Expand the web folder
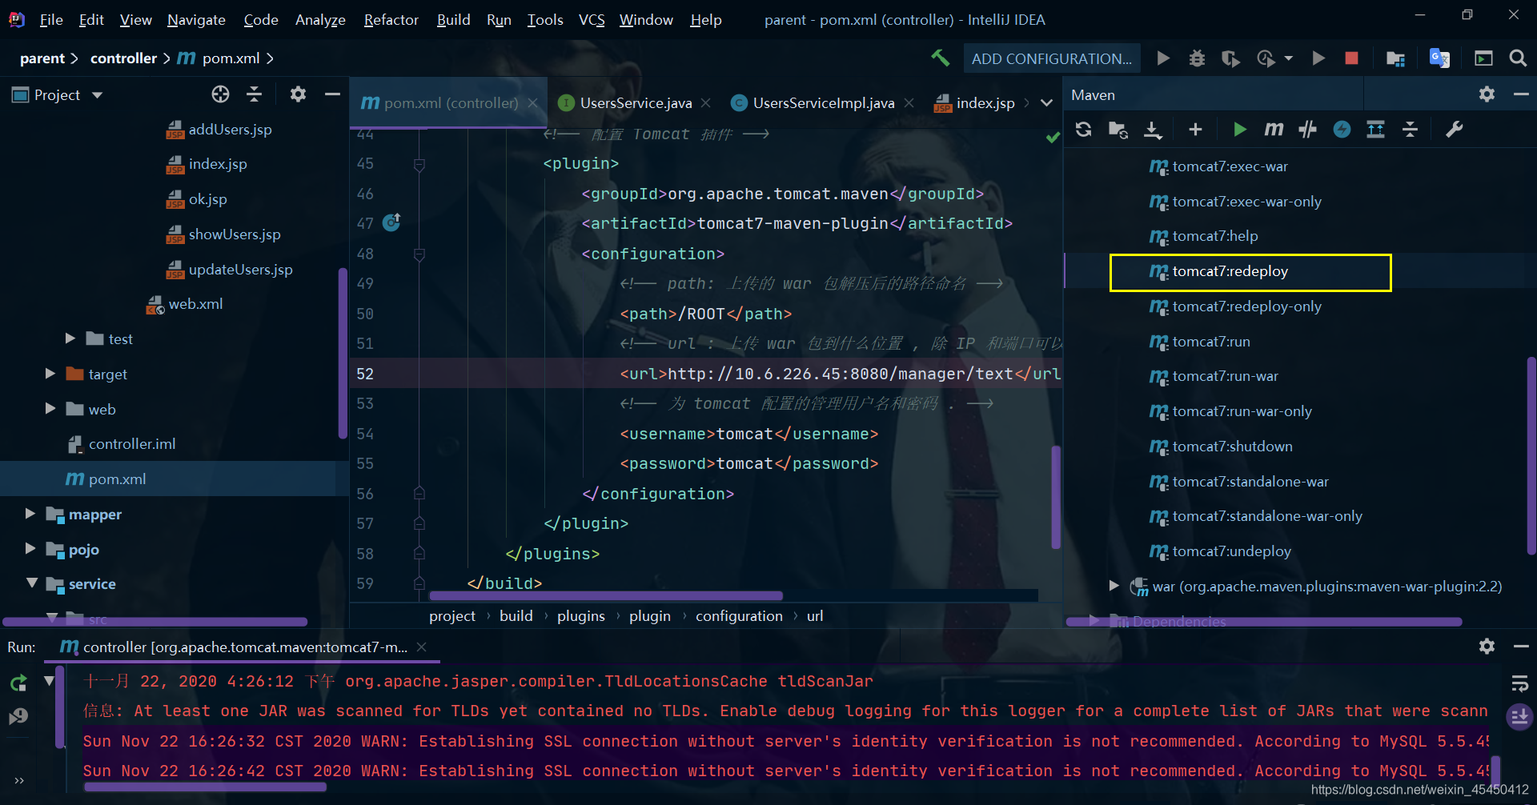 [x=50, y=409]
